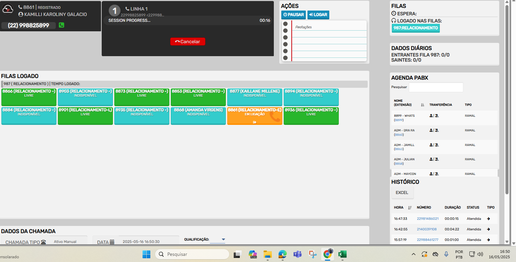Open extension link 8858 in Agenda PABX
Viewport: 516px width, 262px height.
tap(399, 164)
